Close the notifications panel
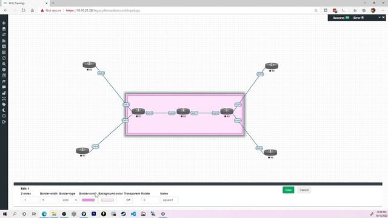The width and height of the screenshot is (388, 218). click(384, 18)
